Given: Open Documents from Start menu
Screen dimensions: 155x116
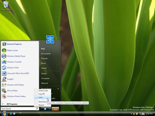Looking at the screenshot, I should tap(46, 54).
